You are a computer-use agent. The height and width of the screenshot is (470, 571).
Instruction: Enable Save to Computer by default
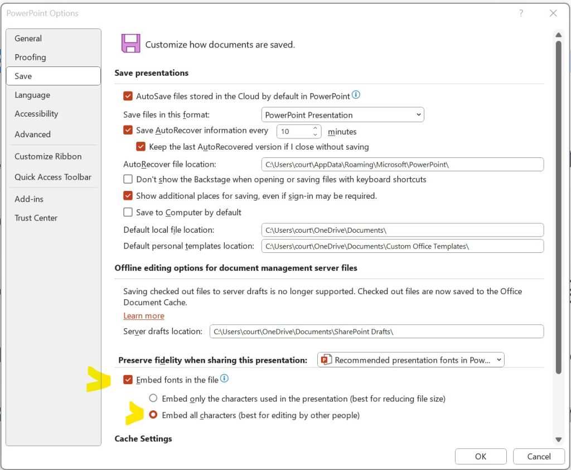click(128, 212)
